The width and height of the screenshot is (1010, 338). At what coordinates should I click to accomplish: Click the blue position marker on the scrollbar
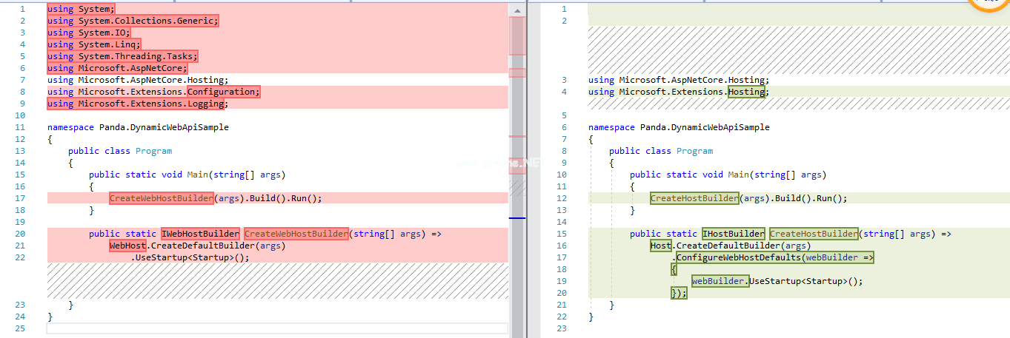[517, 218]
